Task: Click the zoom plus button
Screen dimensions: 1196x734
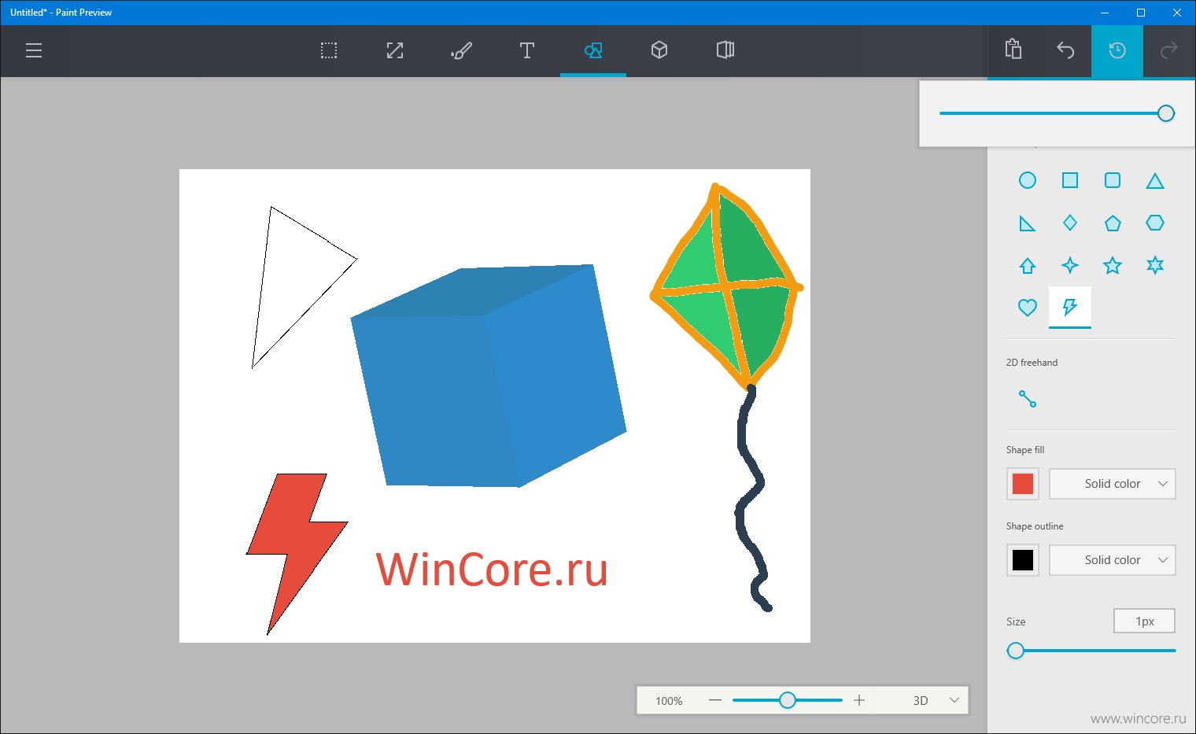Action: click(x=859, y=700)
